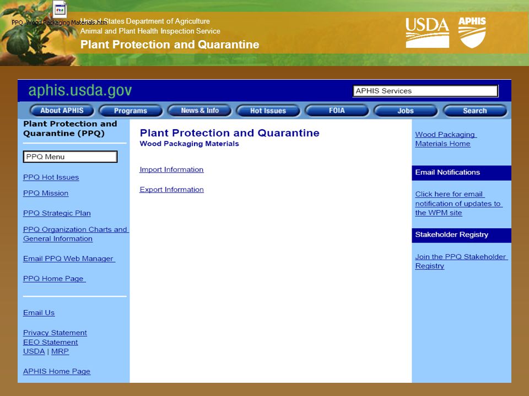Follow the MRP footer link

60,351
